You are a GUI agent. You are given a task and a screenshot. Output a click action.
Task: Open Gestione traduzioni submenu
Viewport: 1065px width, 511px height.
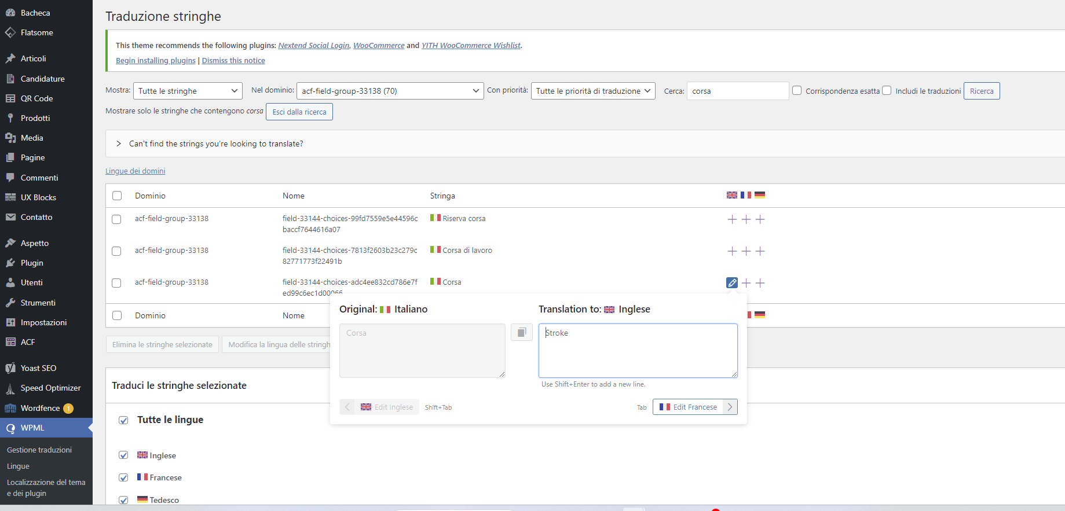(x=39, y=450)
